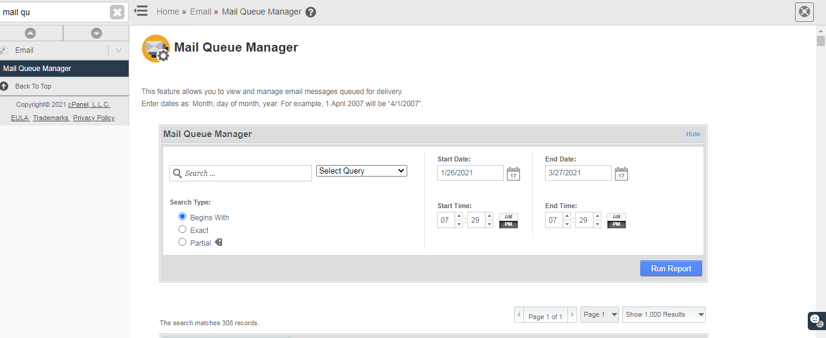Open the Select Query dropdown
Screen dimensions: 826x338
(362, 171)
